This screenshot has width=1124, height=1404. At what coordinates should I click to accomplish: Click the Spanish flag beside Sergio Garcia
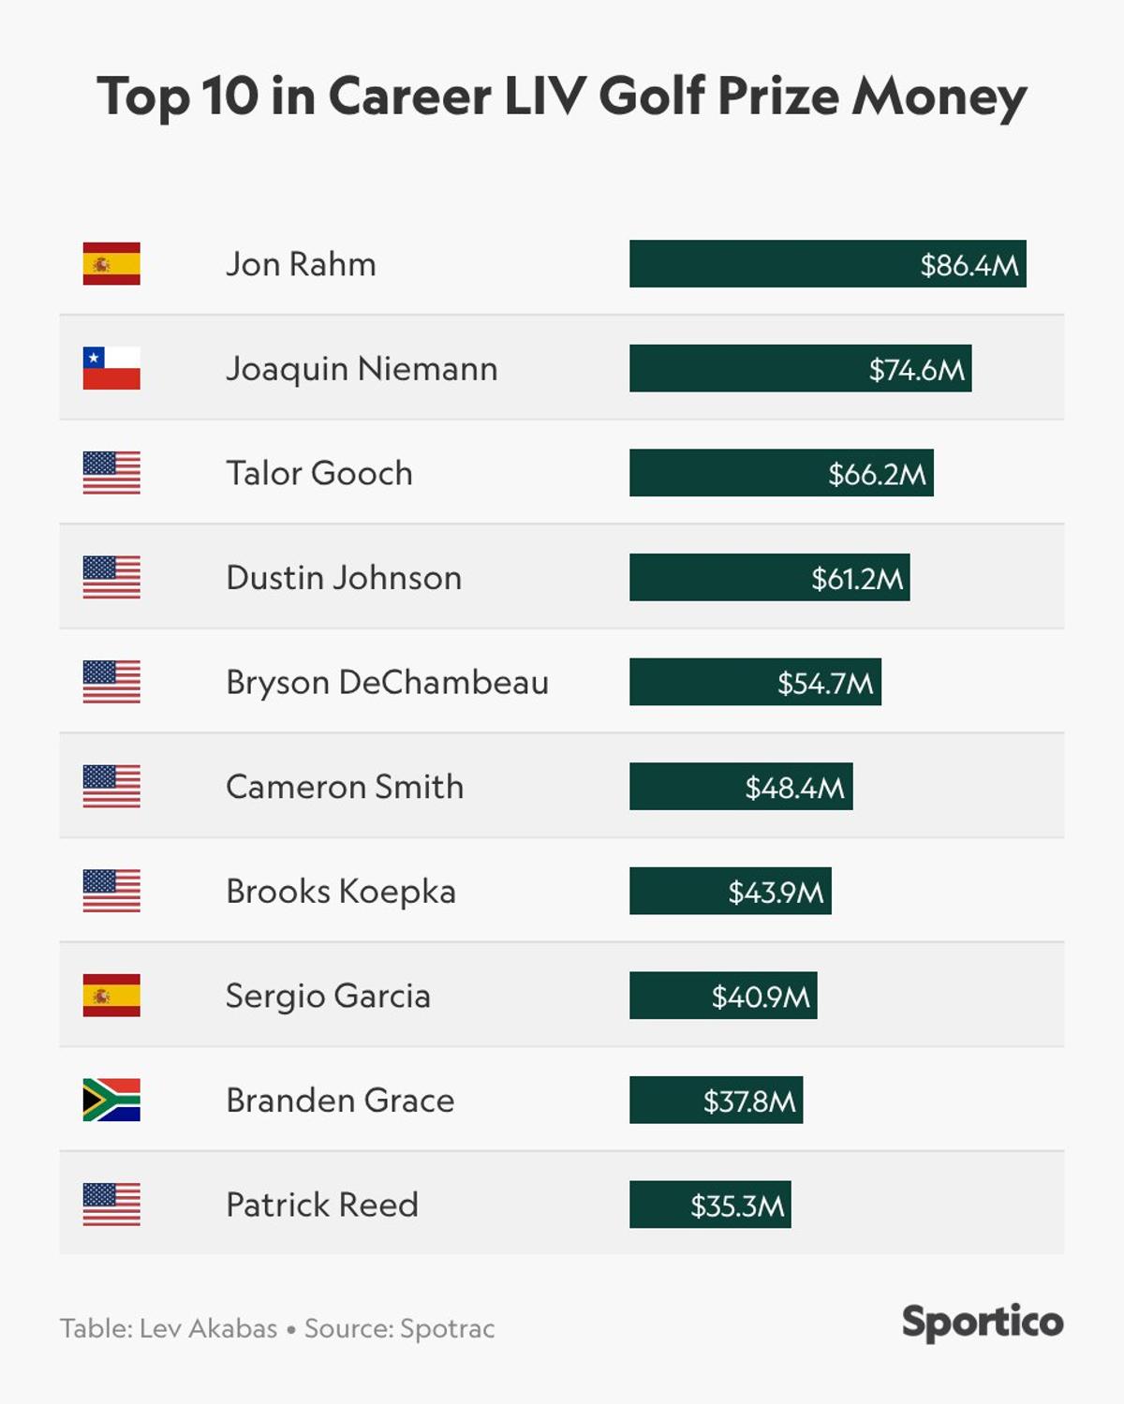pos(111,996)
